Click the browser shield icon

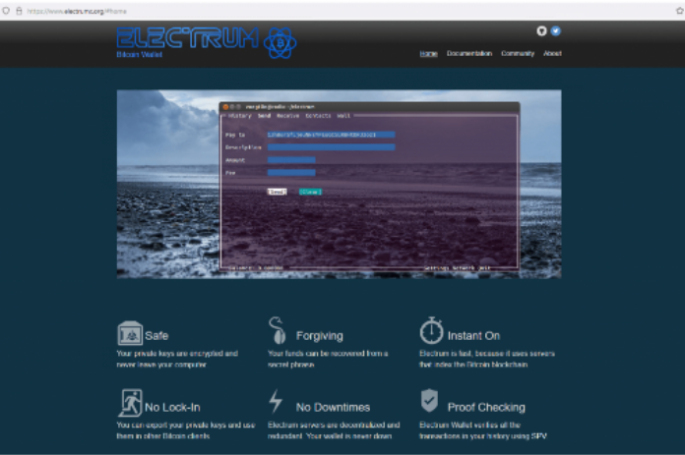click(6, 11)
